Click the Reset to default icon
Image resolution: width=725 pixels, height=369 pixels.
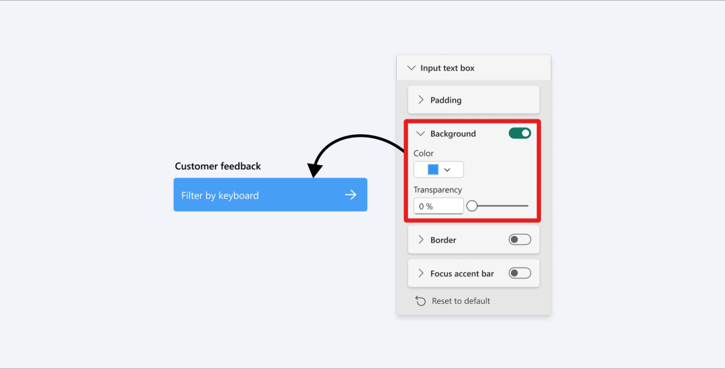pos(420,301)
